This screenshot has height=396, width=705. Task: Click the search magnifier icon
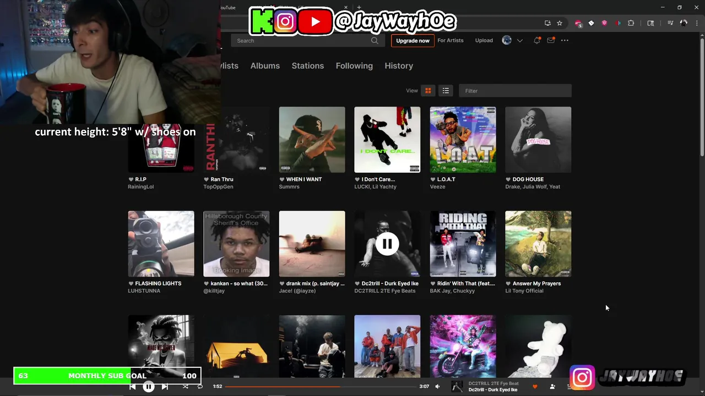pyautogui.click(x=375, y=41)
